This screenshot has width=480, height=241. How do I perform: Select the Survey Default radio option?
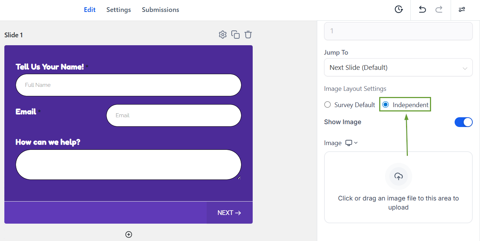point(328,105)
